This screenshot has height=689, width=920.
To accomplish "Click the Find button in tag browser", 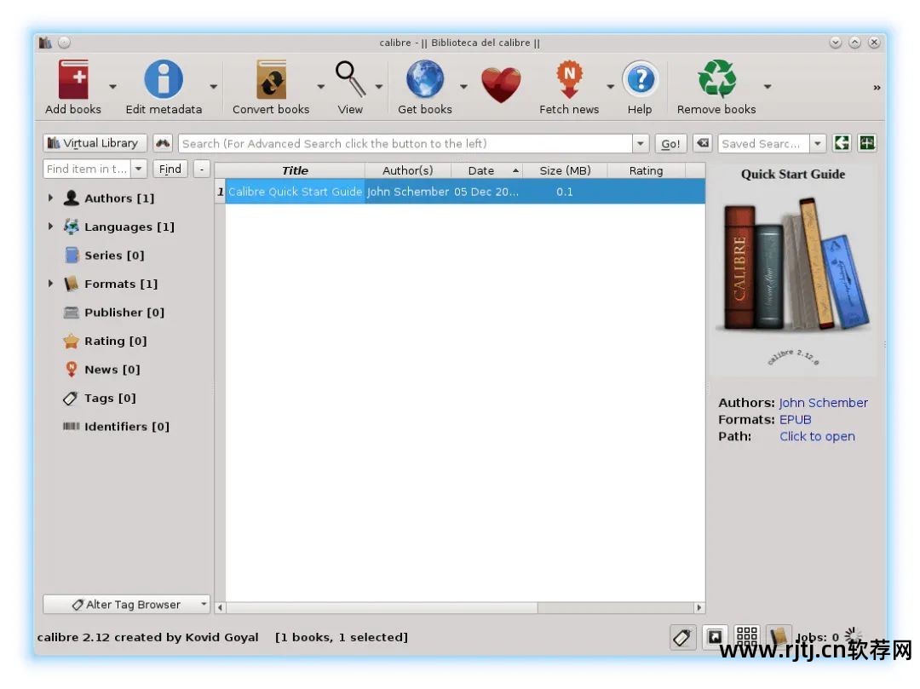I will [170, 169].
